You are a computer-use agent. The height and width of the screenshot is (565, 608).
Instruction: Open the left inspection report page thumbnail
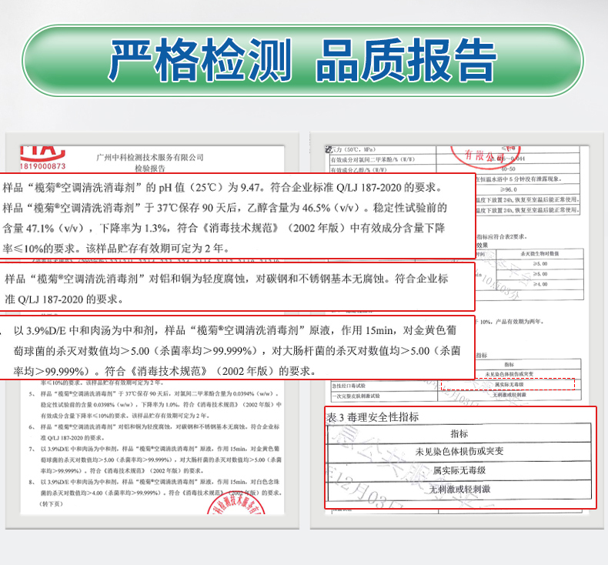(152, 330)
